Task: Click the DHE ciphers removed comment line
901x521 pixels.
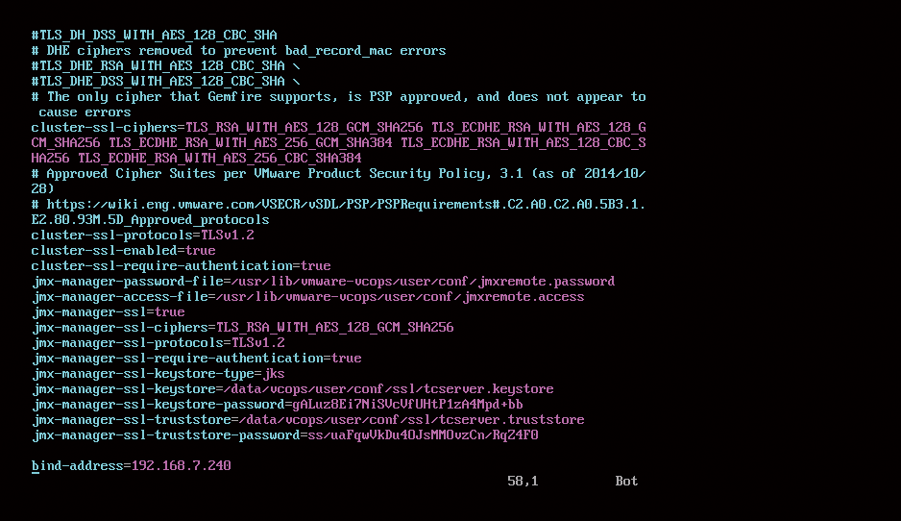Action: click(238, 51)
